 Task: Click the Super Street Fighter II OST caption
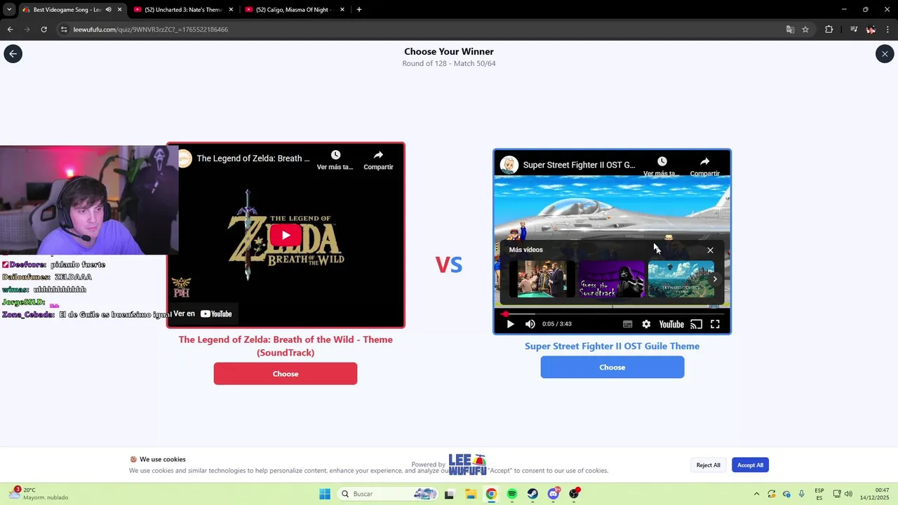point(612,346)
